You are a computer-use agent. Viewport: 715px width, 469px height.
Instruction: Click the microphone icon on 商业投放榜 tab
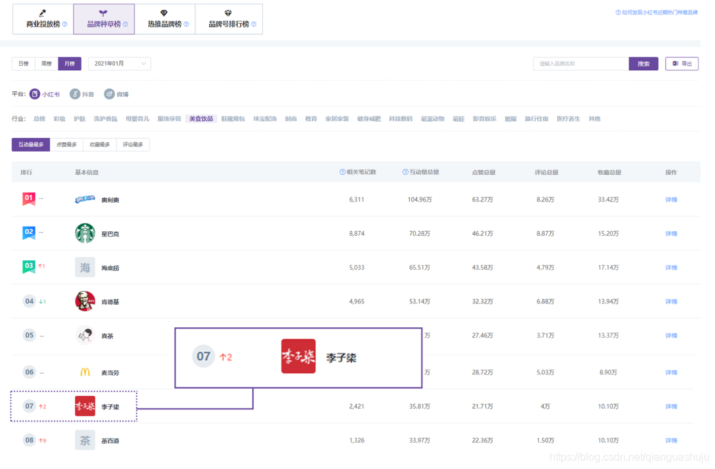[x=42, y=13]
